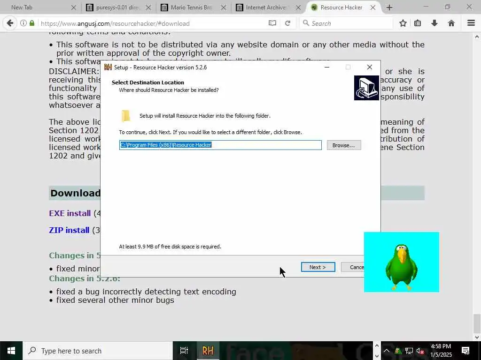Open the downloads arrow icon
The height and width of the screenshot is (360, 481).
434,23
